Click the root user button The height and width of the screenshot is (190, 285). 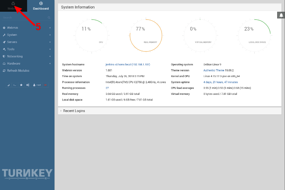(37, 85)
